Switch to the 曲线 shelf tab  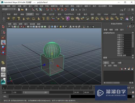point(15,14)
